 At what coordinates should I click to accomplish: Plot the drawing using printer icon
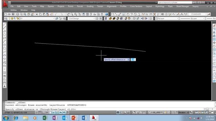tap(18, 14)
